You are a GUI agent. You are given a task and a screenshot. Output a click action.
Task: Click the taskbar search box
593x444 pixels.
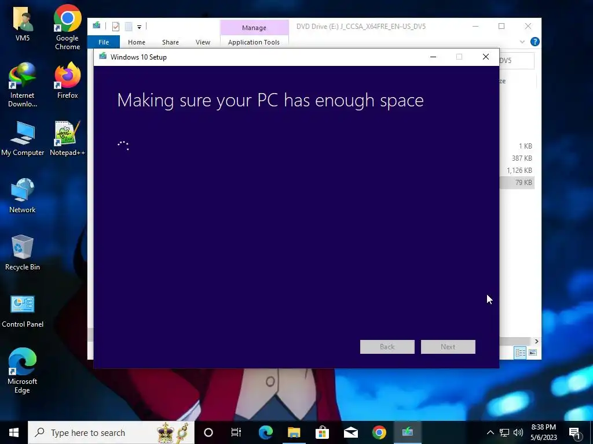tap(111, 432)
